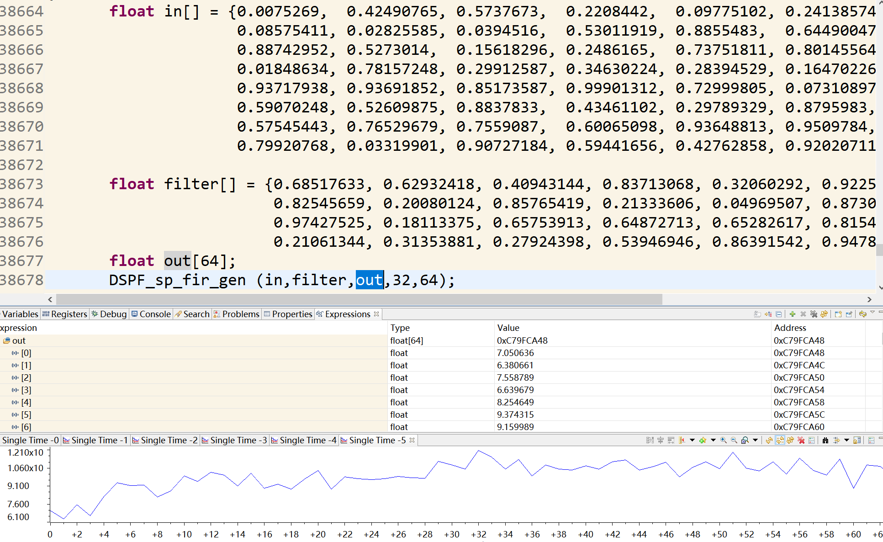Click editor horizontal scrollbar right arrow
This screenshot has width=883, height=542.
point(869,299)
